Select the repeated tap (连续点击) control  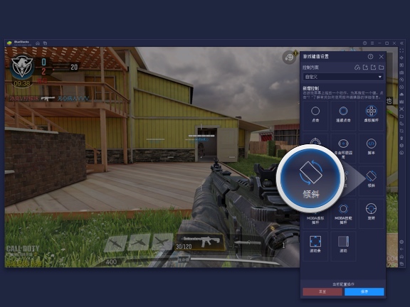343,115
